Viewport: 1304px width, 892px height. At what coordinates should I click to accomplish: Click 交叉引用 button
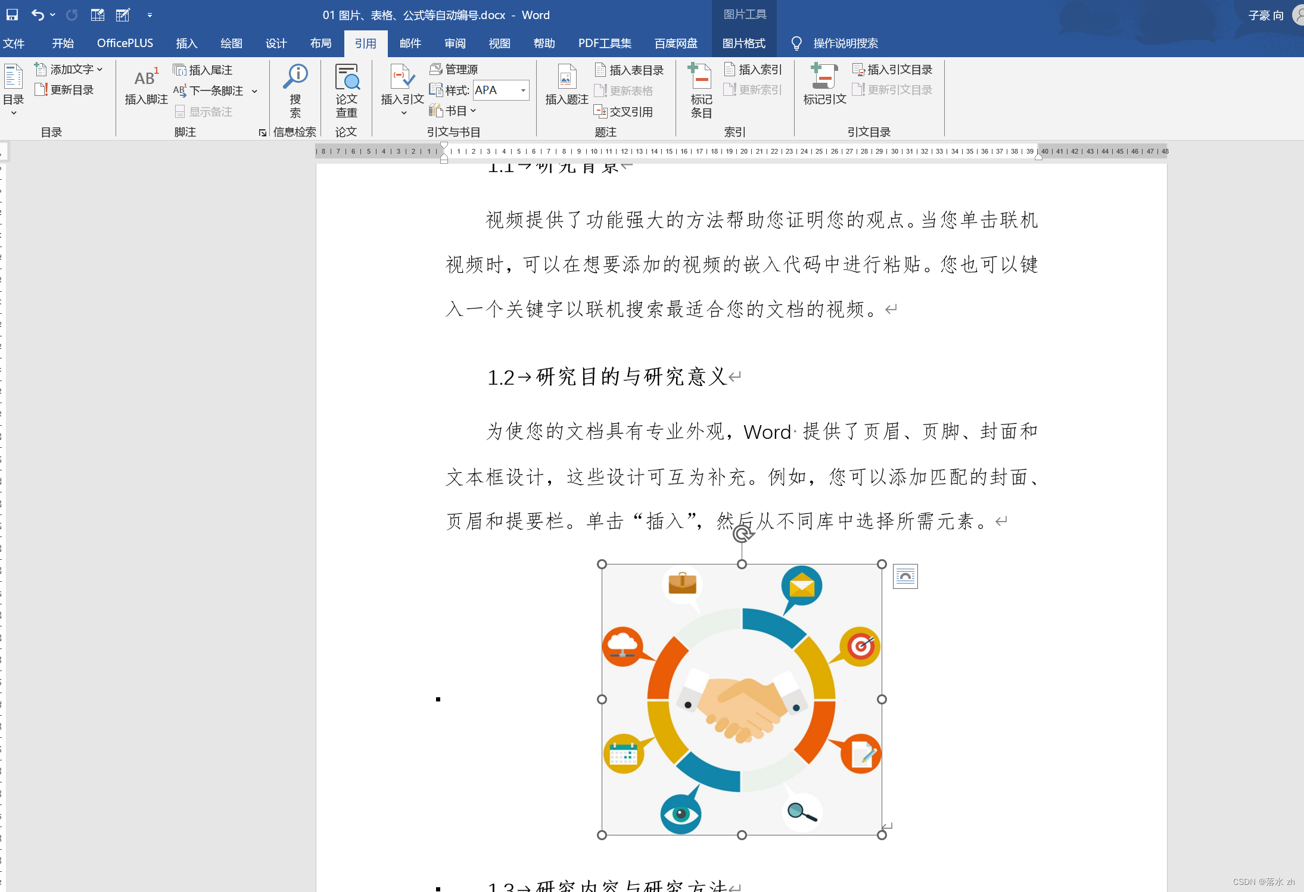624,111
